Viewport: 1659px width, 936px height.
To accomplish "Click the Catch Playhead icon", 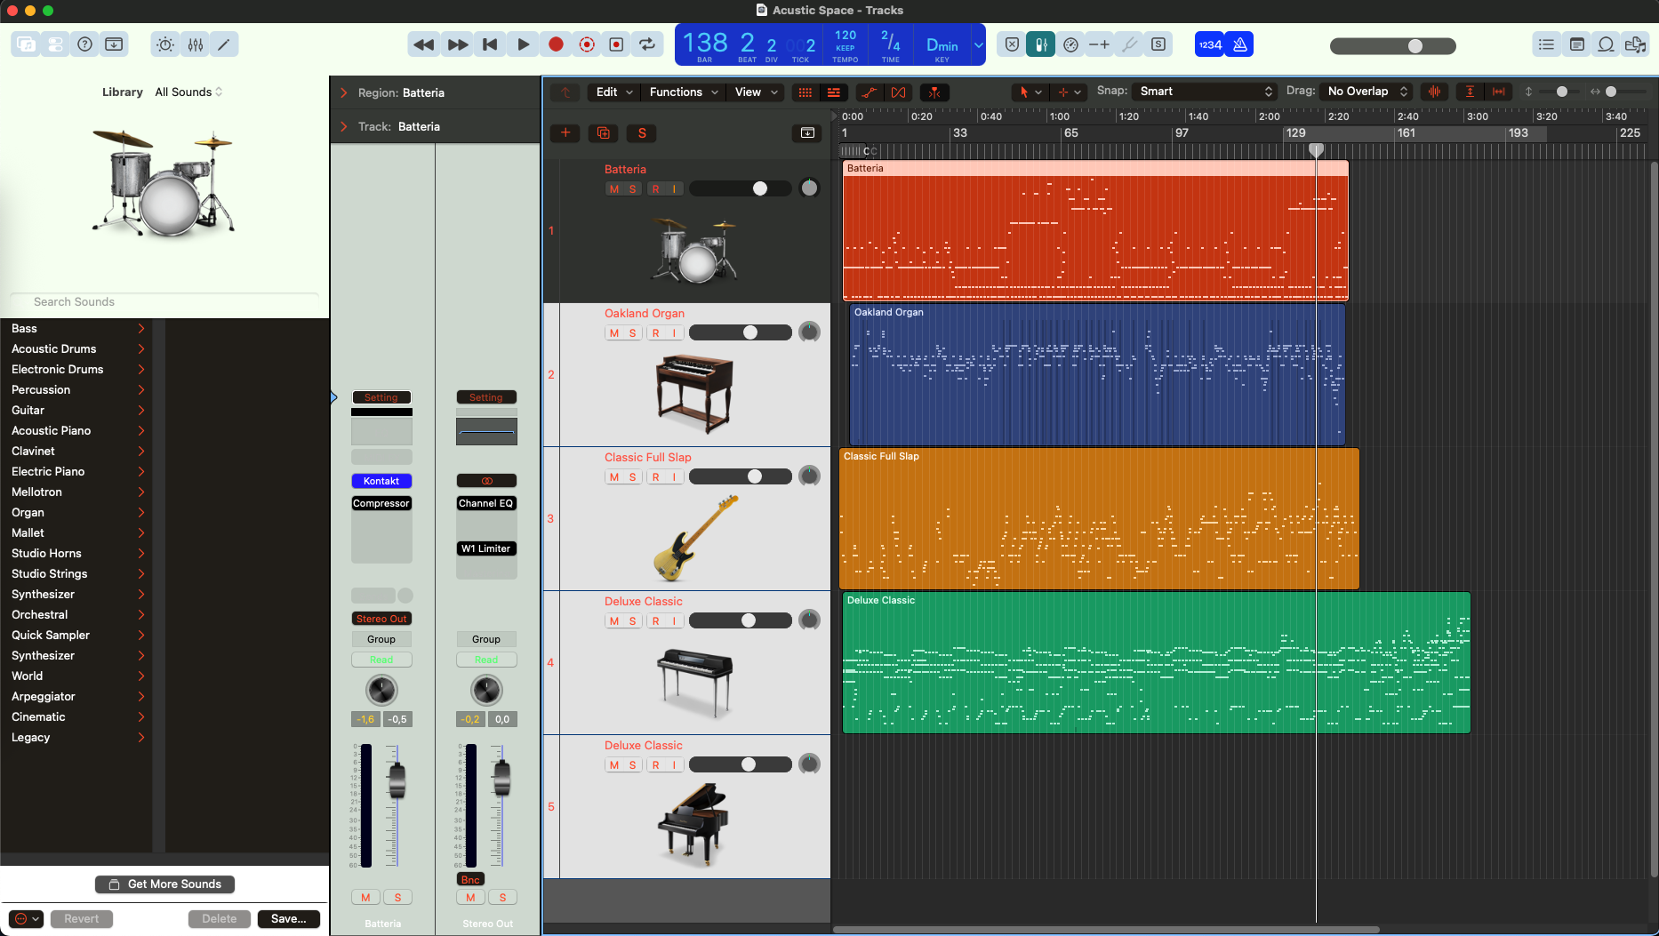I will click(934, 92).
